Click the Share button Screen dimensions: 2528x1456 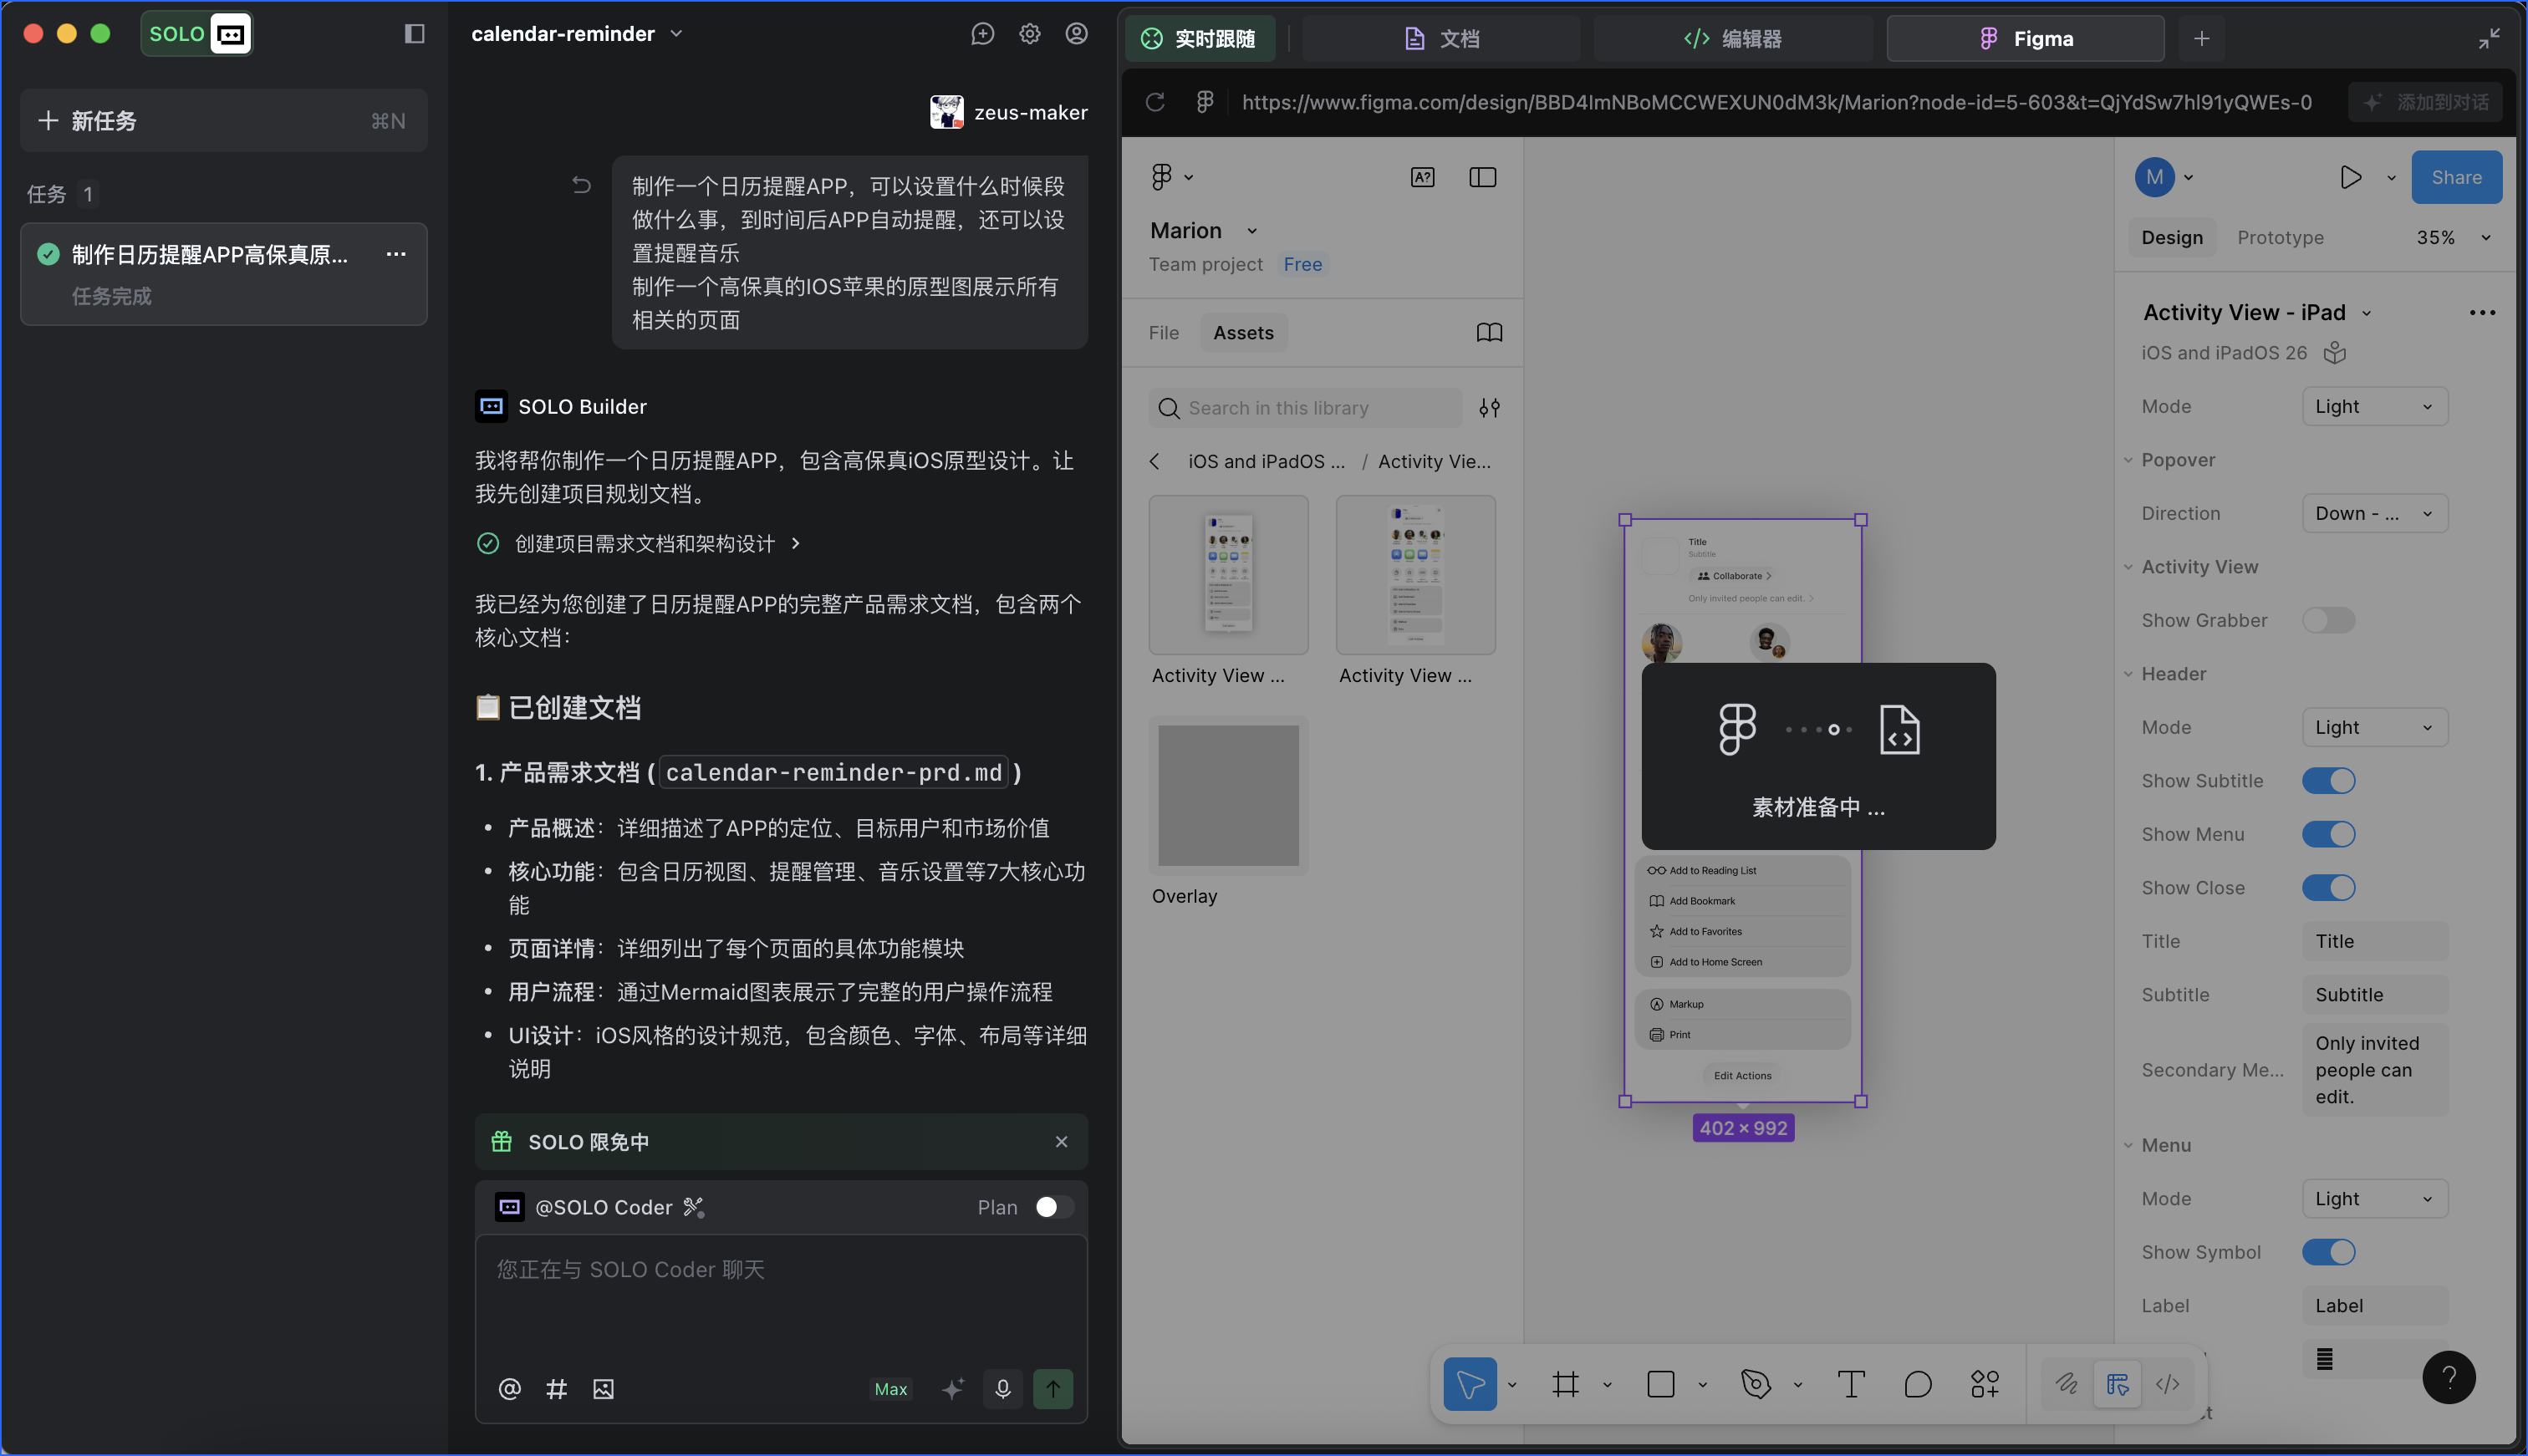[2455, 178]
